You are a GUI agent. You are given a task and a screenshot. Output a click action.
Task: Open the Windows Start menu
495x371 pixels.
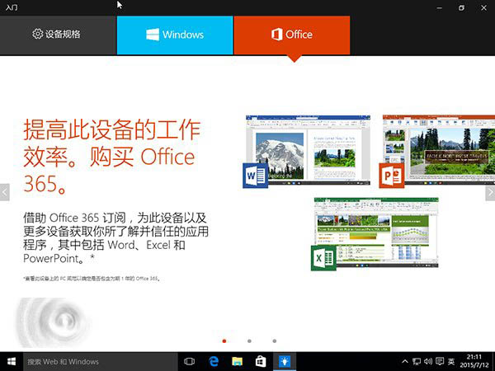[12, 362]
